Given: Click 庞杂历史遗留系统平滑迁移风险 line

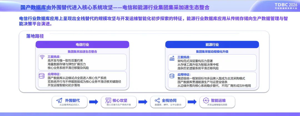Looking at the screenshot, I should [198, 68].
